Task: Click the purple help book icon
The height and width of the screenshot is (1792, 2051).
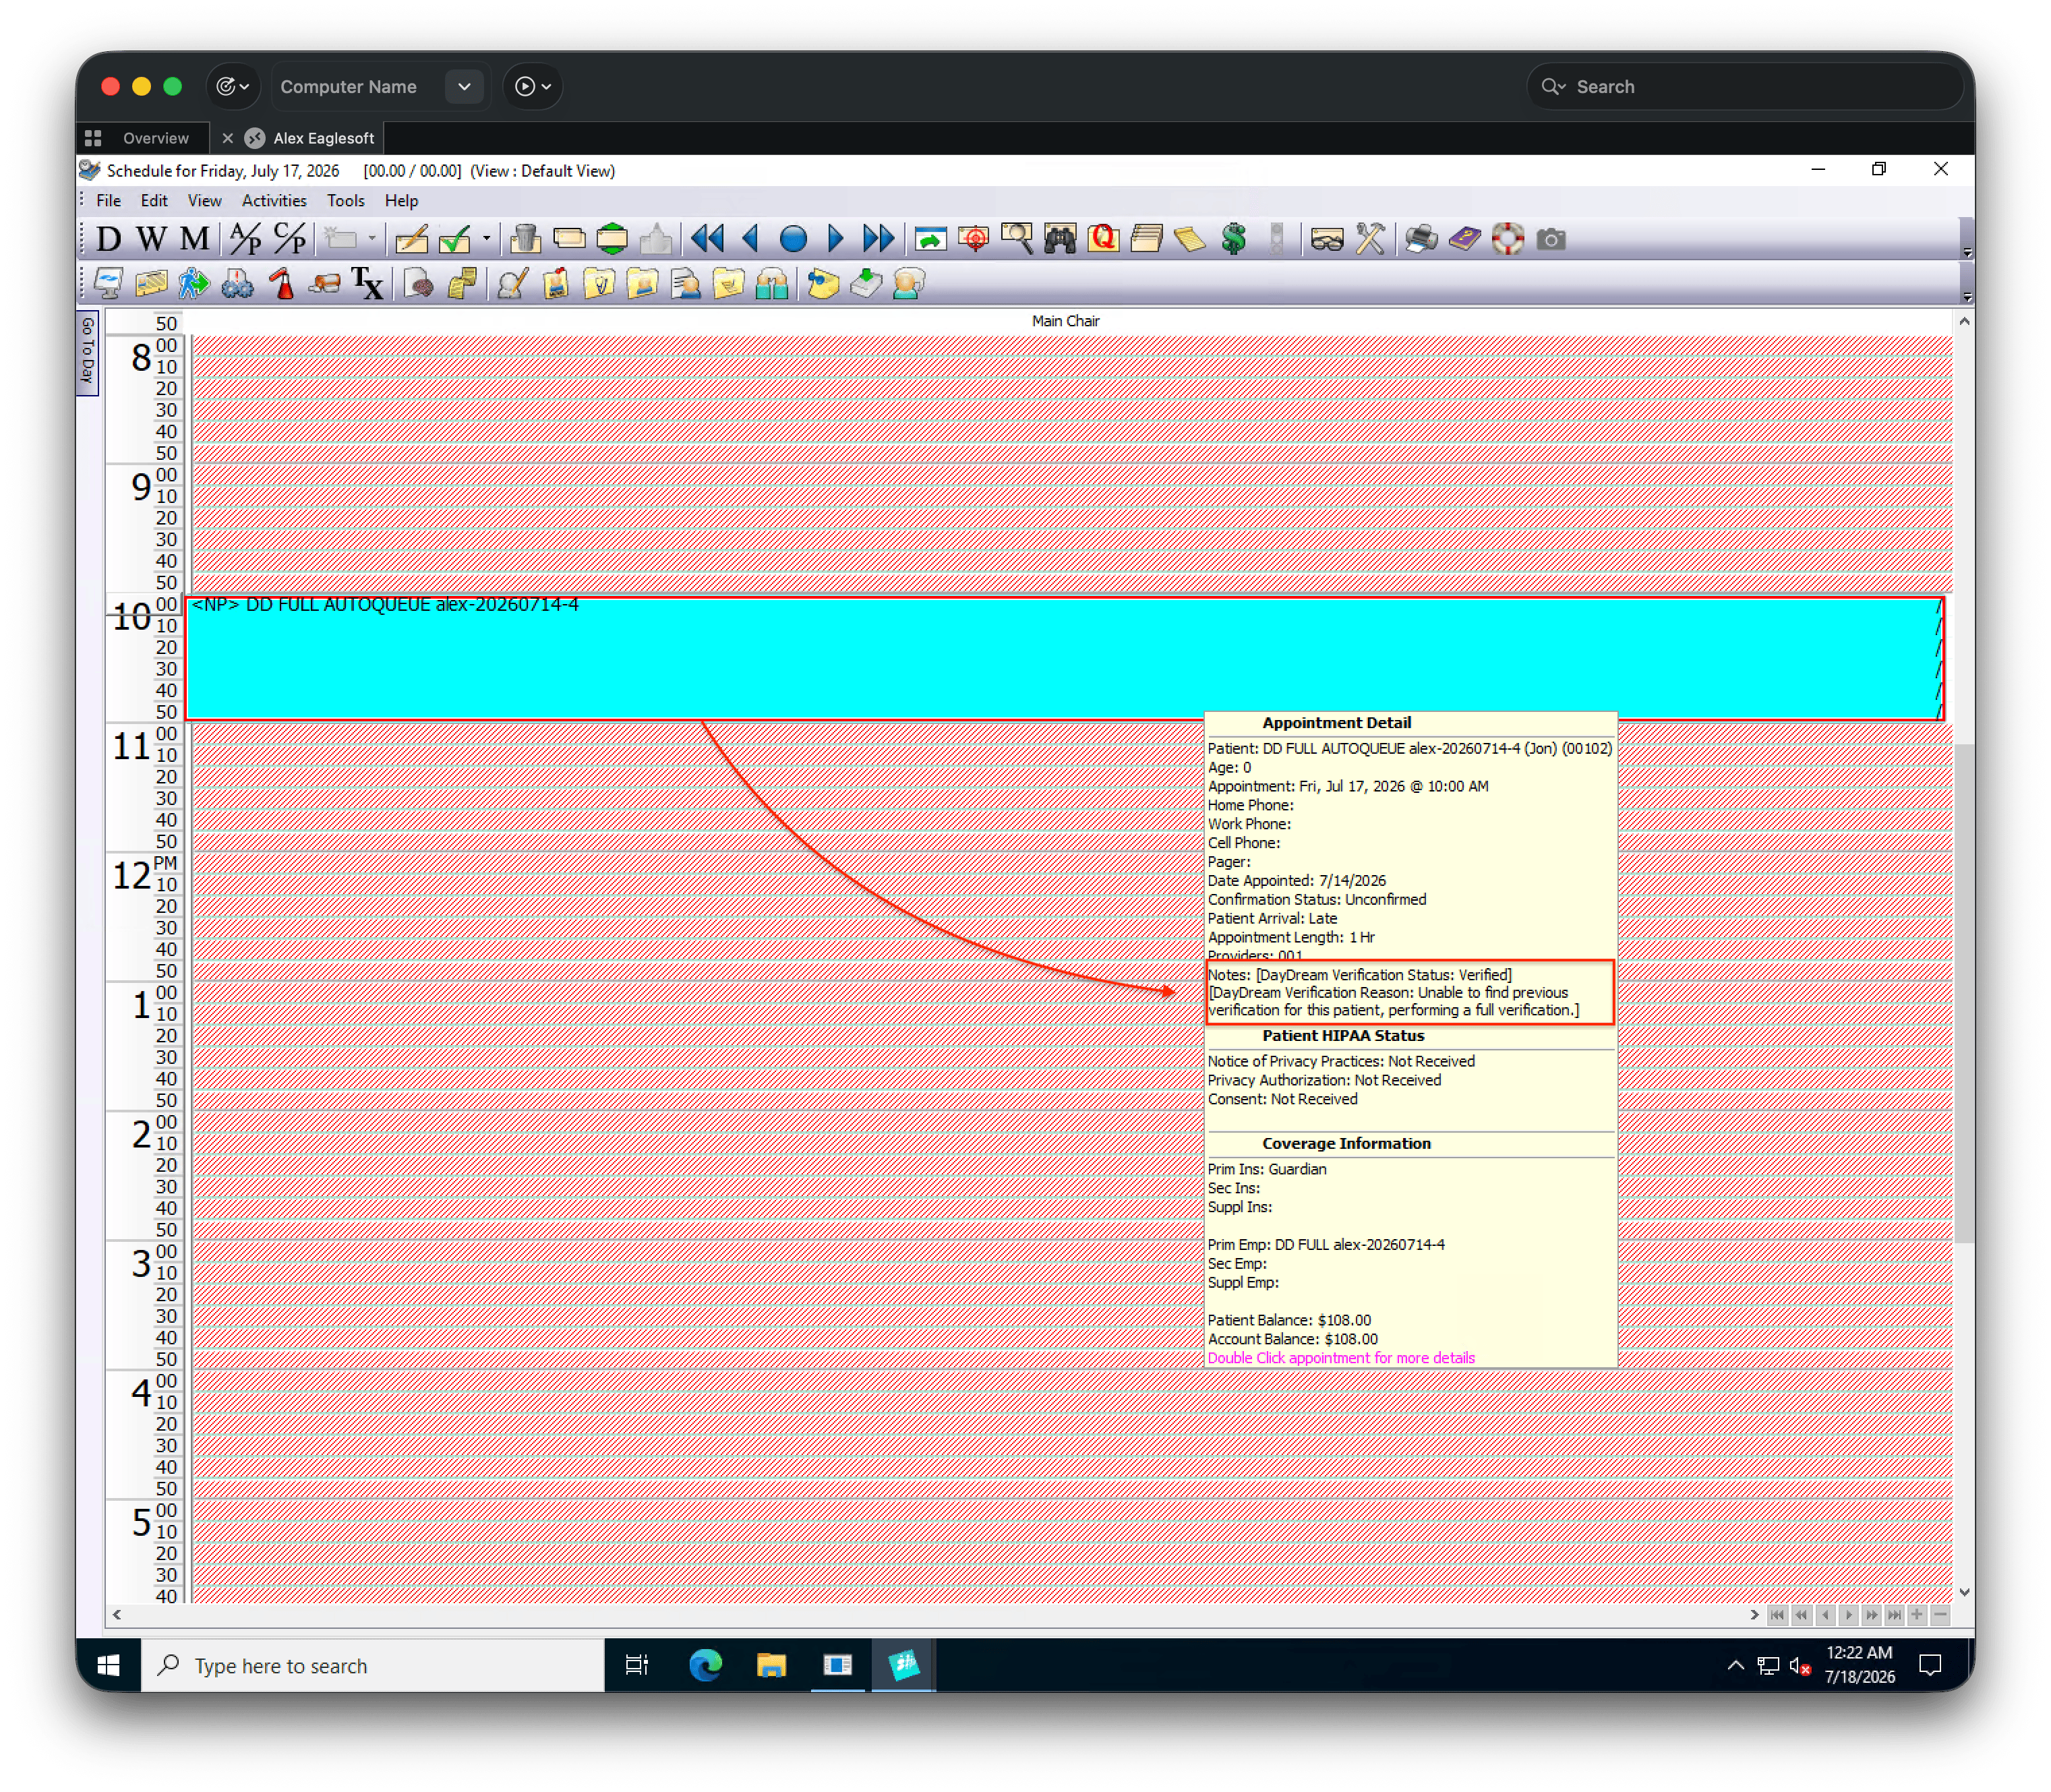Action: pos(1465,240)
